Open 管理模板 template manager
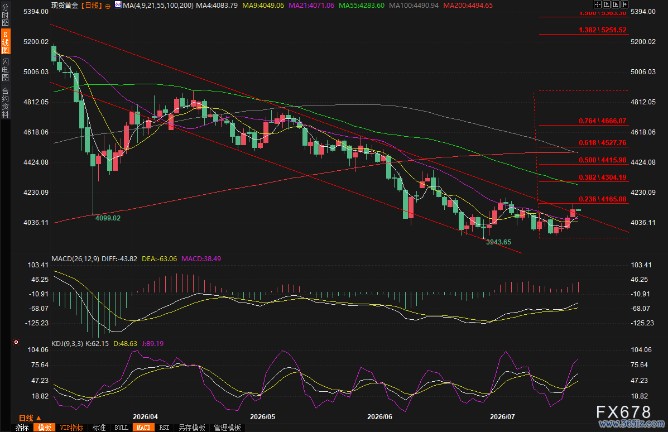The image size is (668, 432). [228, 428]
